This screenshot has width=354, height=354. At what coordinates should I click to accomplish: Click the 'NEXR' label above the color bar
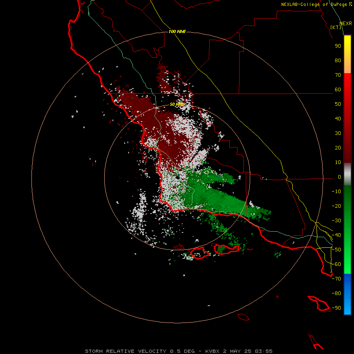click(346, 24)
